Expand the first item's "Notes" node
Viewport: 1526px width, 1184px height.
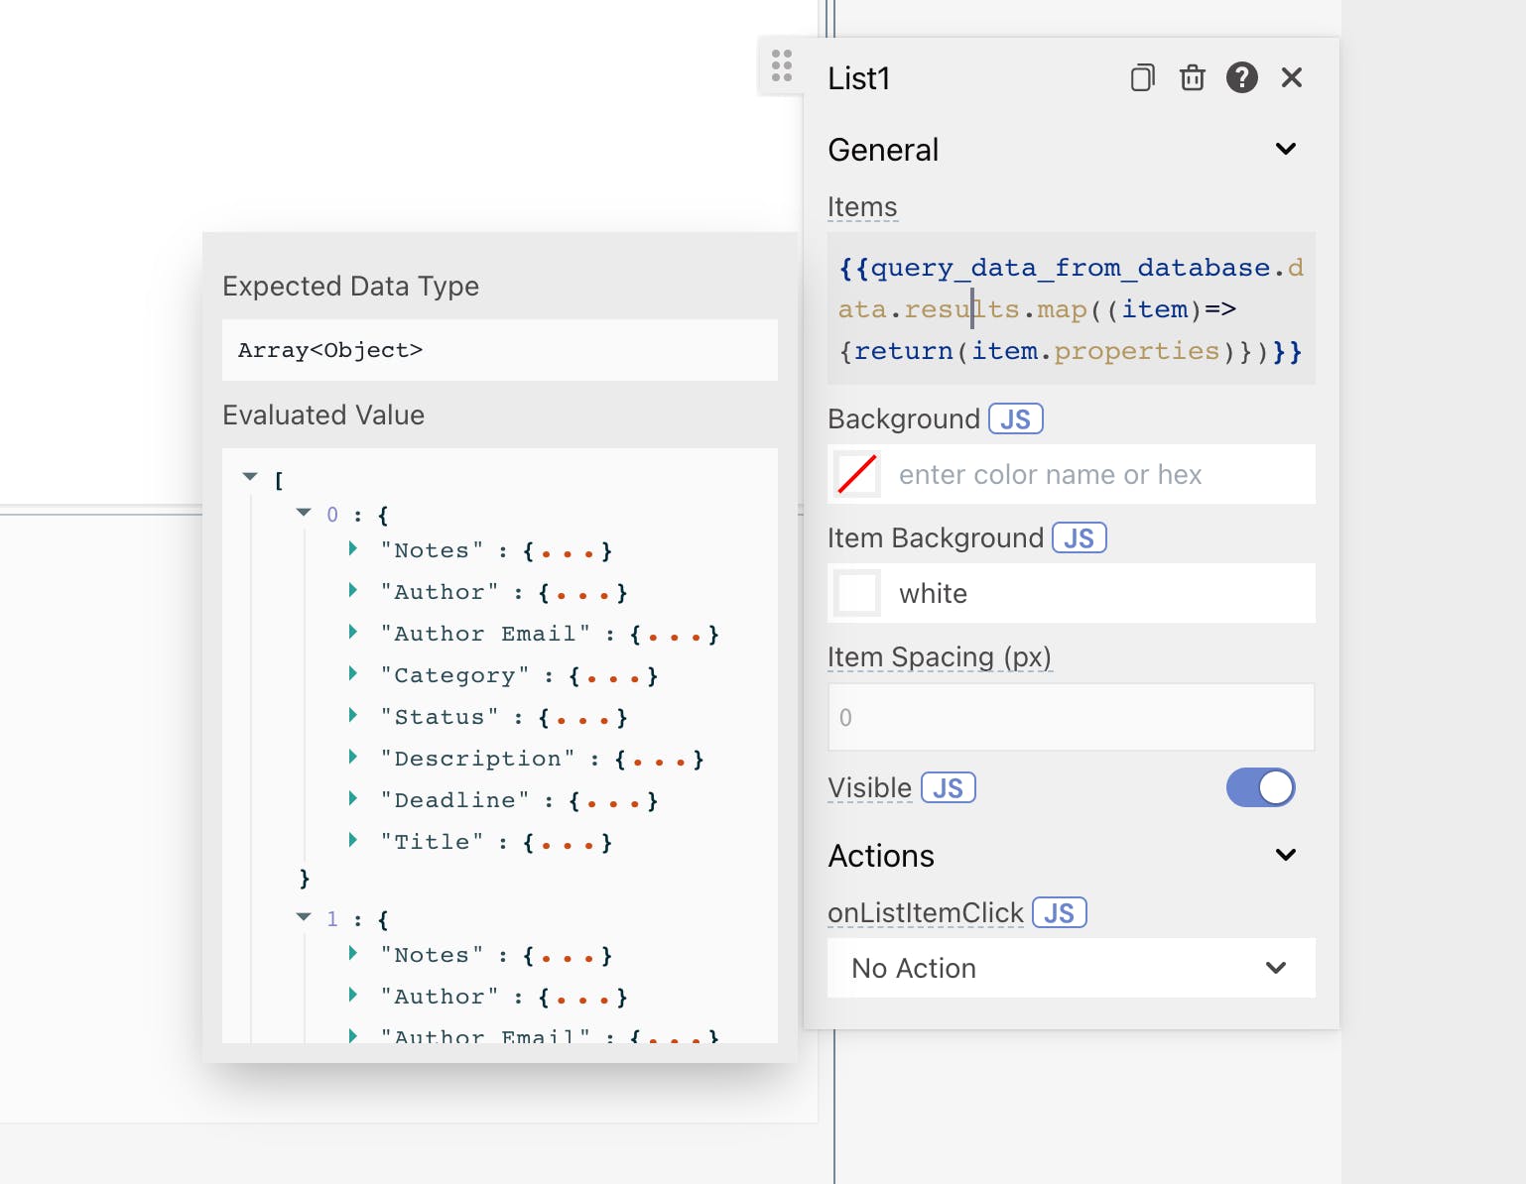(x=353, y=549)
